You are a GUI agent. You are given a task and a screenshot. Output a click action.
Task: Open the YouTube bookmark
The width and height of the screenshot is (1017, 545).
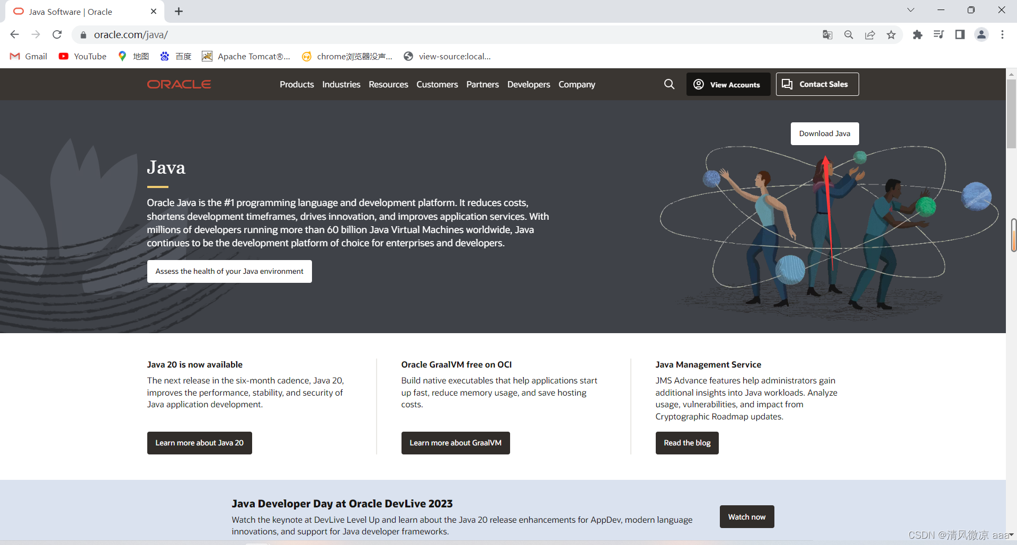[x=82, y=56]
